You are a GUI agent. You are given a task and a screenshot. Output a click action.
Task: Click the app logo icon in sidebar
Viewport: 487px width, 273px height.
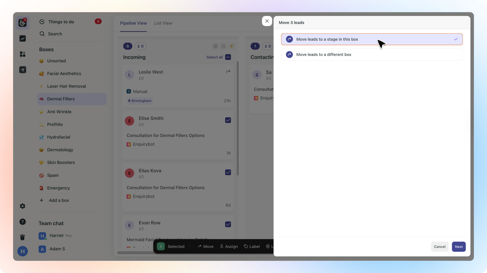point(22,23)
